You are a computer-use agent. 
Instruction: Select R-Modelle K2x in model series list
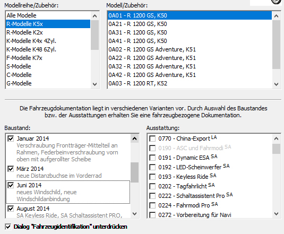(x=48, y=32)
